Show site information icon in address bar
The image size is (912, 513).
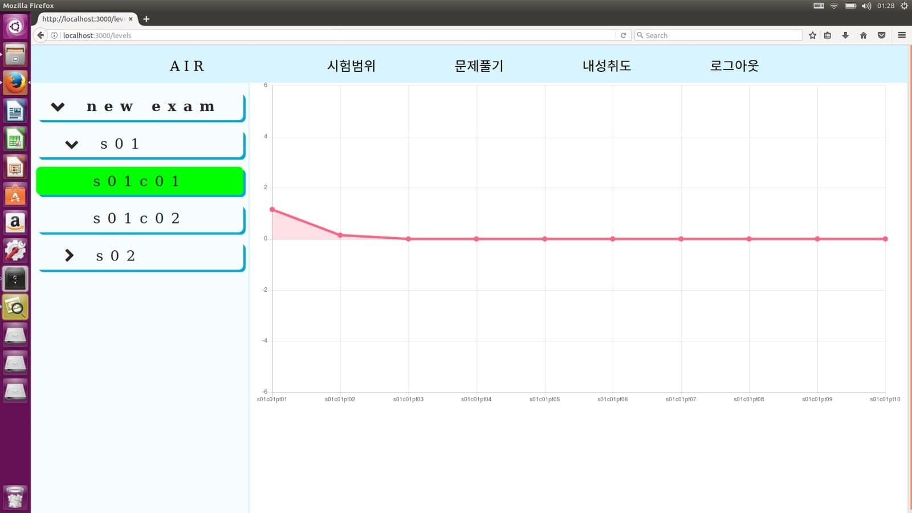coord(54,35)
